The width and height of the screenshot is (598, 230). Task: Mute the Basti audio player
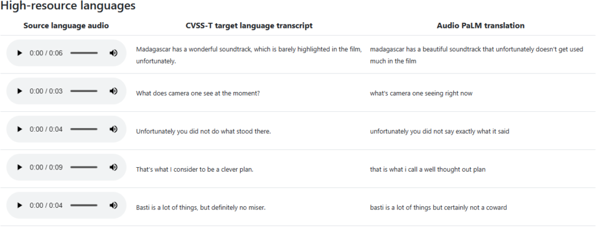point(113,206)
